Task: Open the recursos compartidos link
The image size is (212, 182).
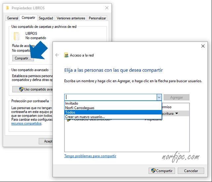Action: coord(26,123)
